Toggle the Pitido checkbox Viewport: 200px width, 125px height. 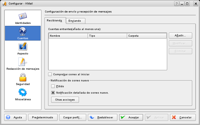coord(53,86)
